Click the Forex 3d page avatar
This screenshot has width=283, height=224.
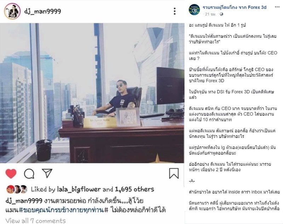click(x=194, y=10)
